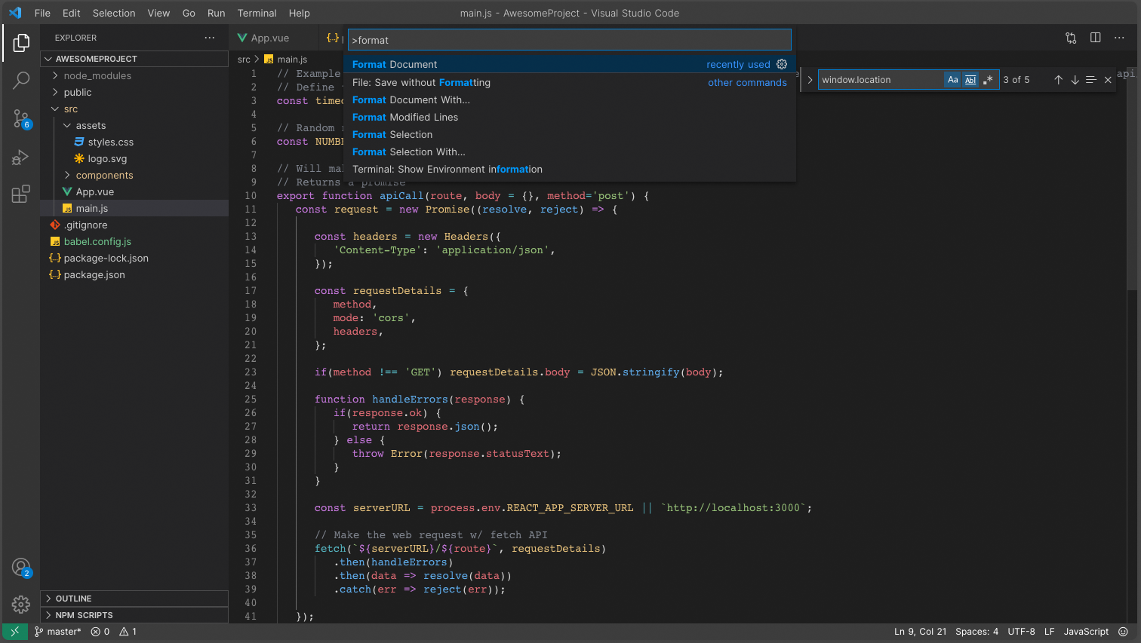The height and width of the screenshot is (643, 1141).
Task: Expand the OUTLINE section
Action: pos(134,599)
